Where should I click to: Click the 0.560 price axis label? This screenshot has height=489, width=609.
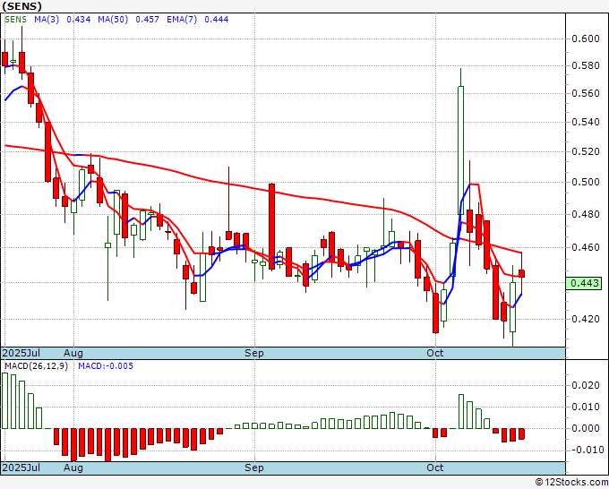coord(586,93)
